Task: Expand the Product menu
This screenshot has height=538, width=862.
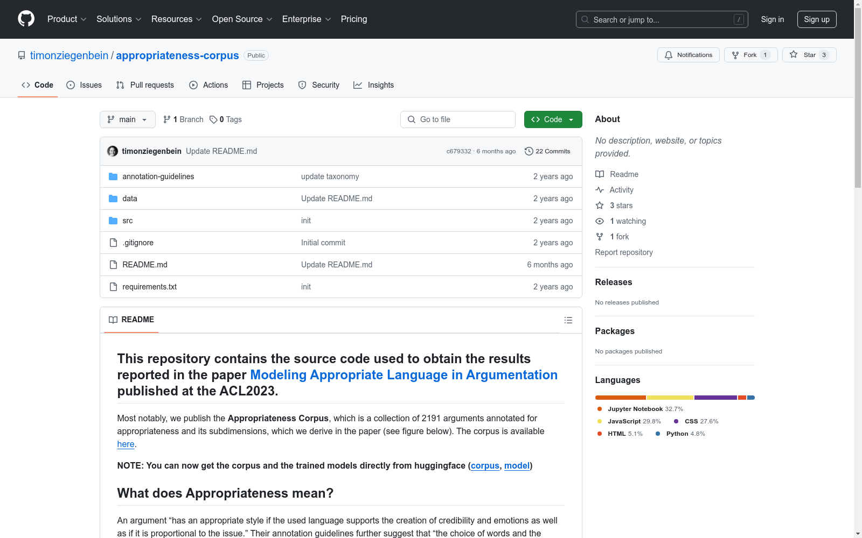Action: (x=67, y=19)
